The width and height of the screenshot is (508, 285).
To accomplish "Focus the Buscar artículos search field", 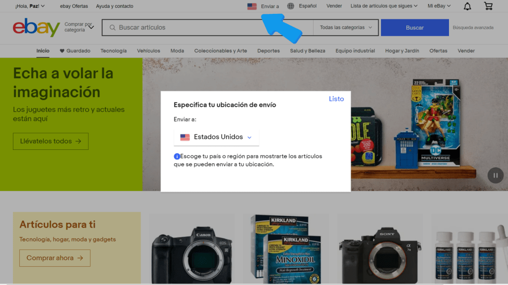I will pyautogui.click(x=207, y=28).
